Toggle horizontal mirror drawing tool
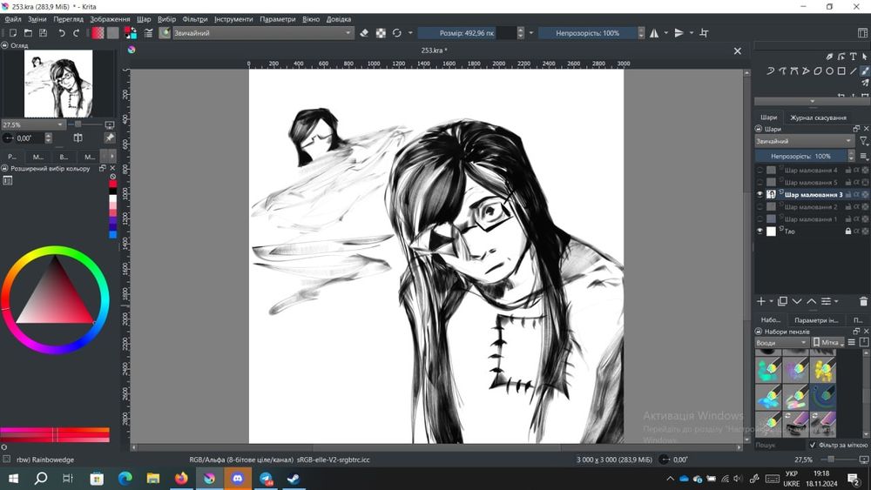The height and width of the screenshot is (490, 871). (x=654, y=33)
